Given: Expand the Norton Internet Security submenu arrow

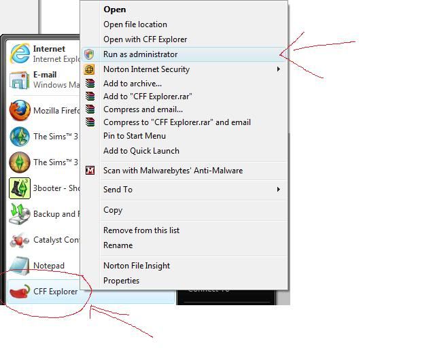Looking at the screenshot, I should [278, 69].
